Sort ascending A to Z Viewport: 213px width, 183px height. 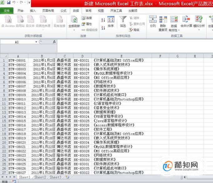103,20
